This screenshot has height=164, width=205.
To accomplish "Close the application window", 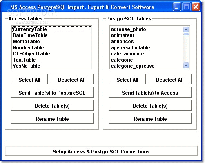I will pyautogui.click(x=196, y=7).
